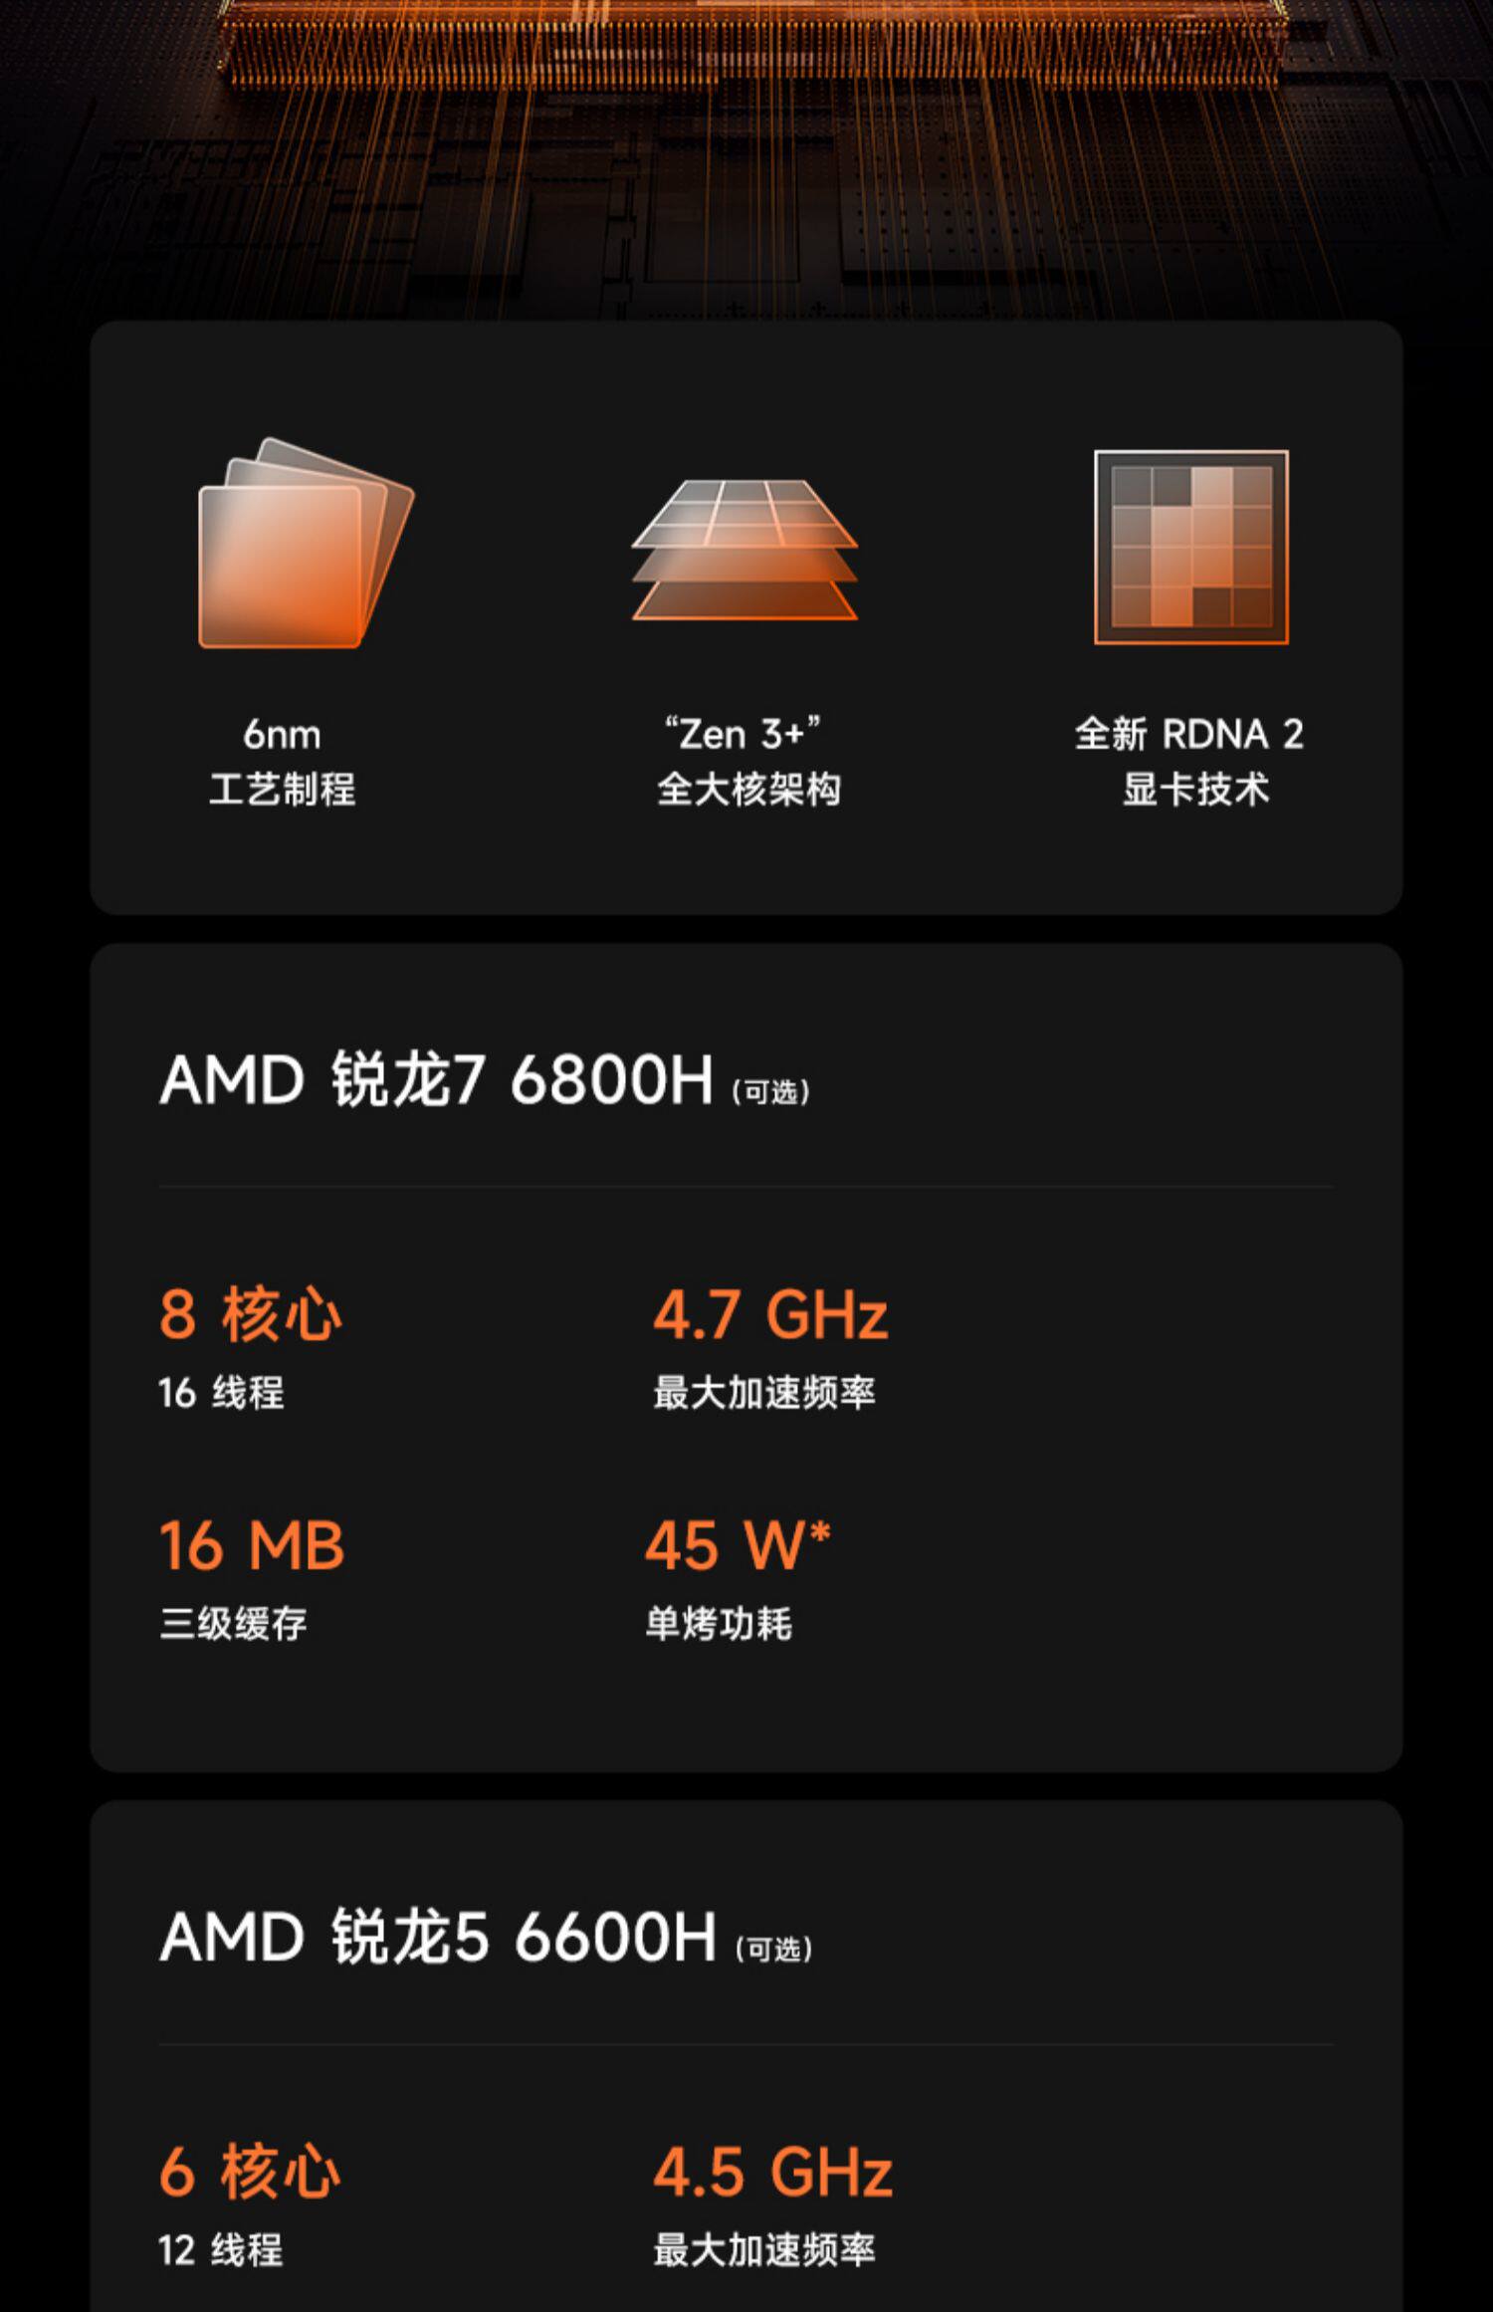This screenshot has width=1493, height=2312.
Task: Click the orange 8 核心 text
Action: tap(251, 1314)
